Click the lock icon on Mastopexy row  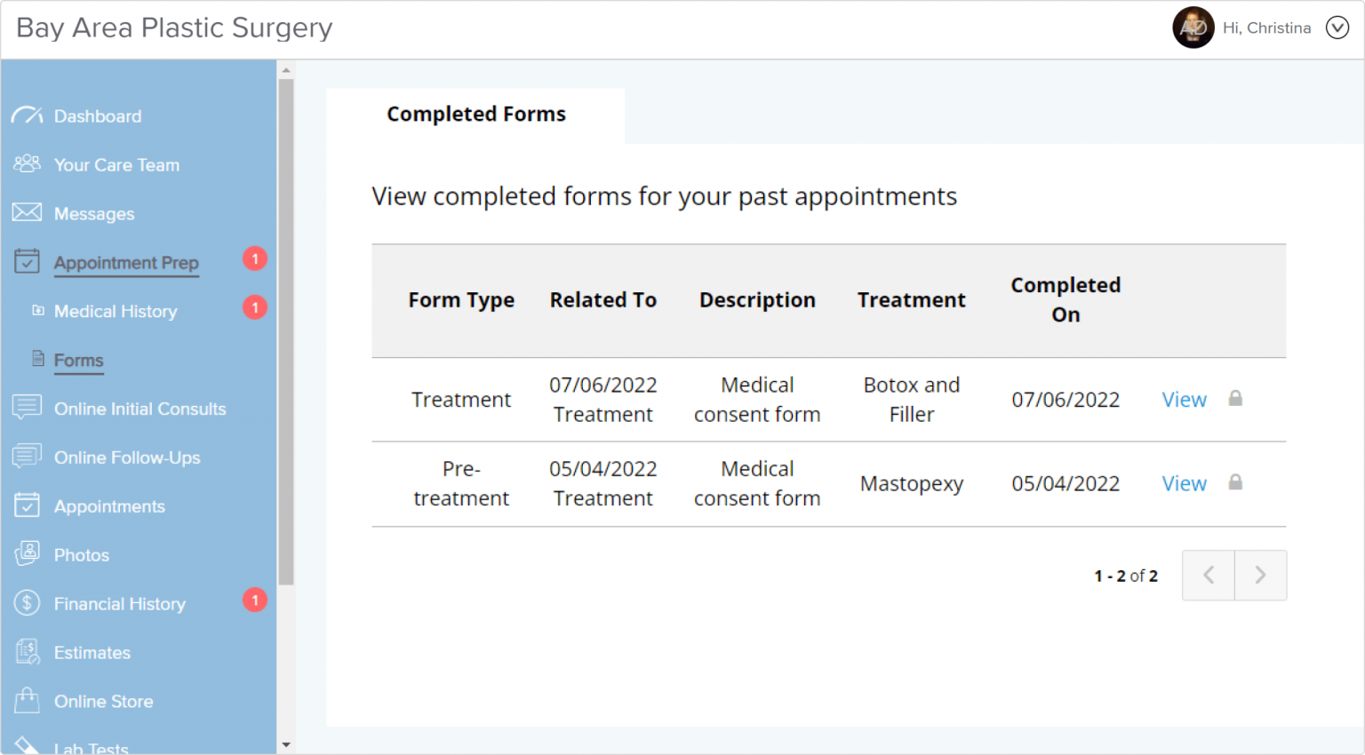[1235, 482]
